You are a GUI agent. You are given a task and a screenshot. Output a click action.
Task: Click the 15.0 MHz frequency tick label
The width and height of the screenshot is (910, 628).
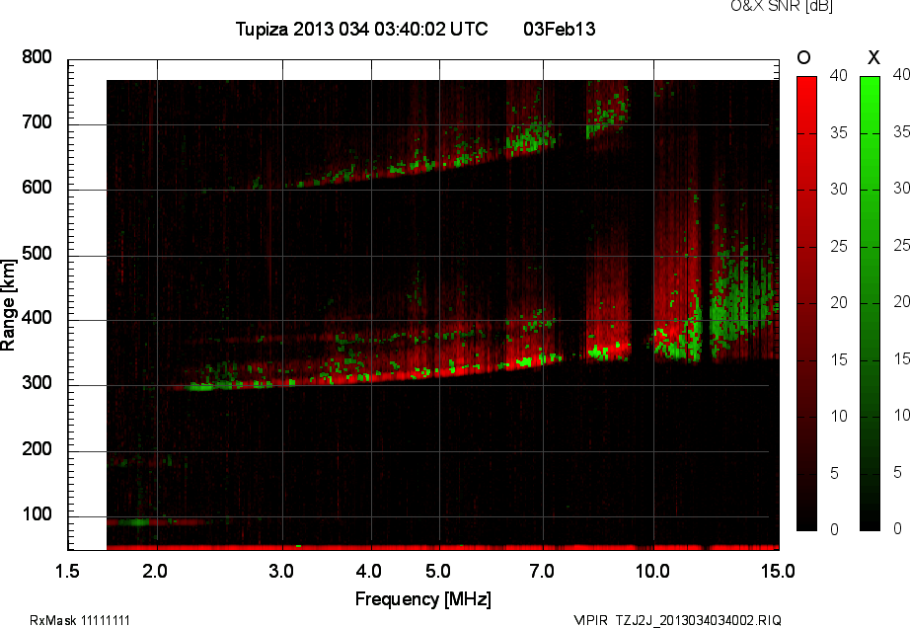778,571
